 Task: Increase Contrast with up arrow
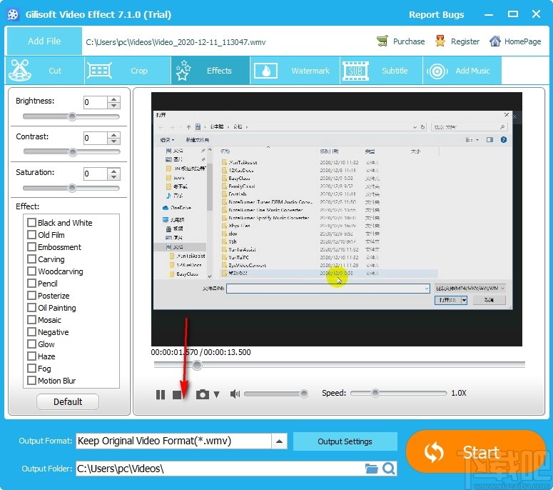click(114, 135)
